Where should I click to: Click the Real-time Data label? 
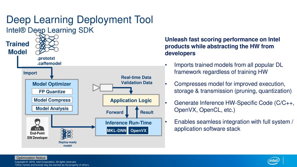pos(136,77)
